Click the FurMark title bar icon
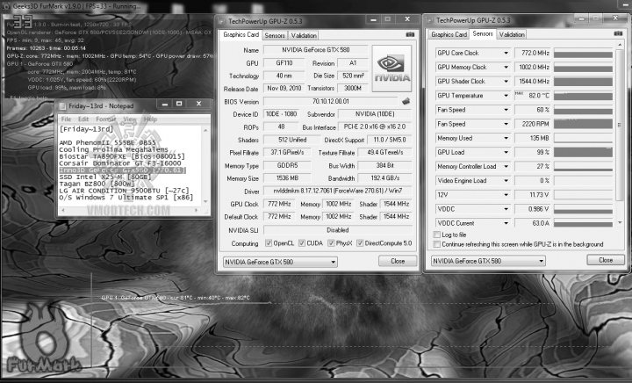The height and width of the screenshot is (383, 632). point(6,6)
